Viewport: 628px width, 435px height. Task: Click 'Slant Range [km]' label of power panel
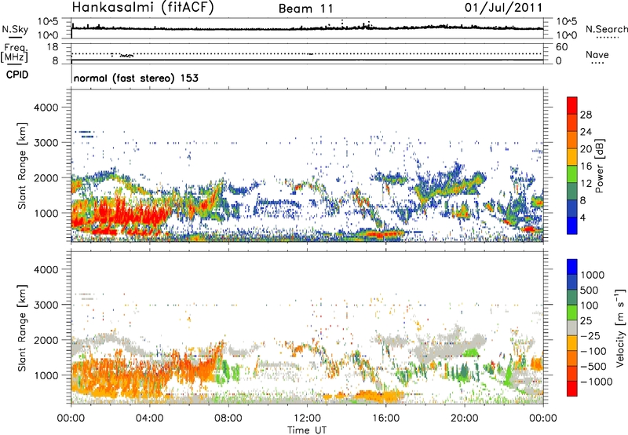22,166
